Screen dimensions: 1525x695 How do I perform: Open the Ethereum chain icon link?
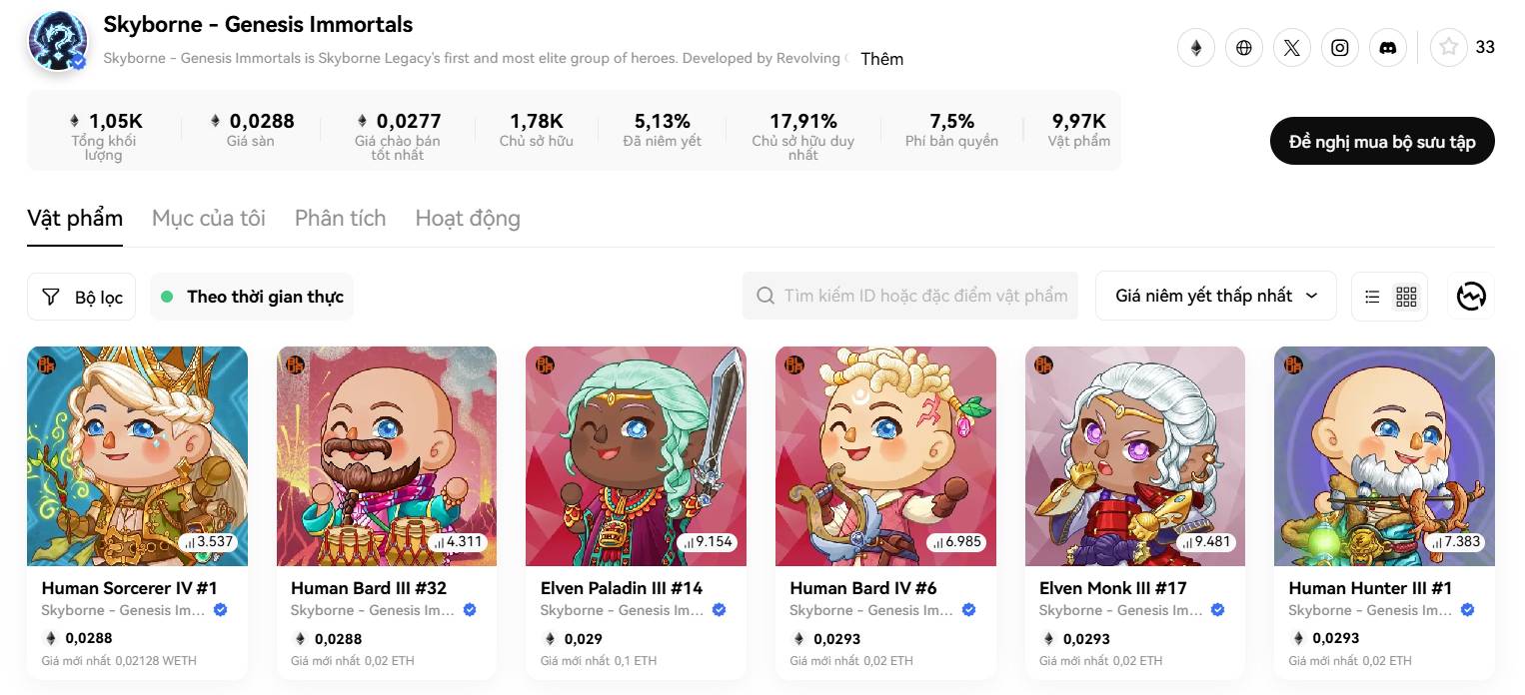pyautogui.click(x=1196, y=47)
